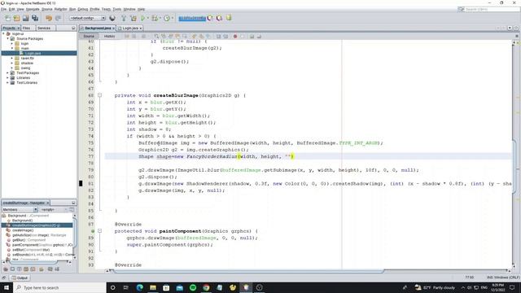Image resolution: width=521 pixels, height=293 pixels.
Task: Open Microsoft Edge from the taskbar
Action: [x=139, y=287]
